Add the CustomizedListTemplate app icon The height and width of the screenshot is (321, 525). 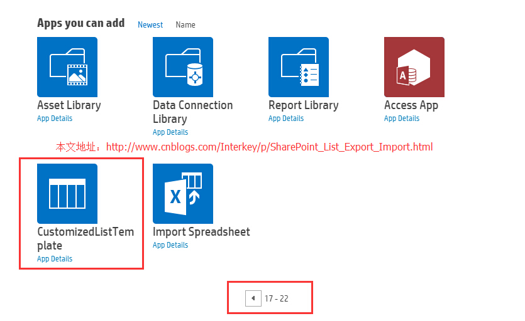[x=67, y=194]
